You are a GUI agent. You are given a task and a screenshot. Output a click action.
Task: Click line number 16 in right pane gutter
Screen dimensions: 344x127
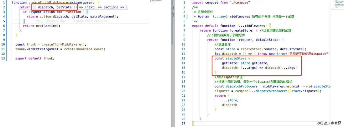coord(183,72)
